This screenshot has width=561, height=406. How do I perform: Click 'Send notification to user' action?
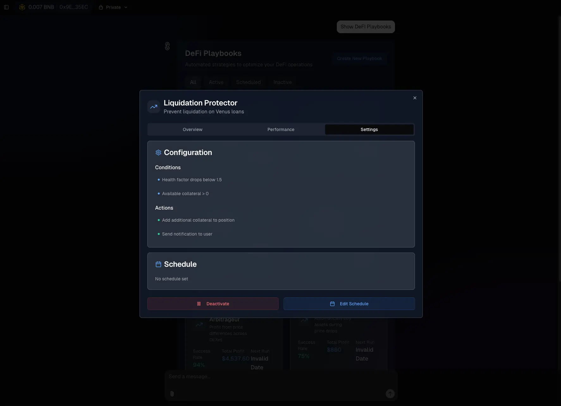pos(187,234)
